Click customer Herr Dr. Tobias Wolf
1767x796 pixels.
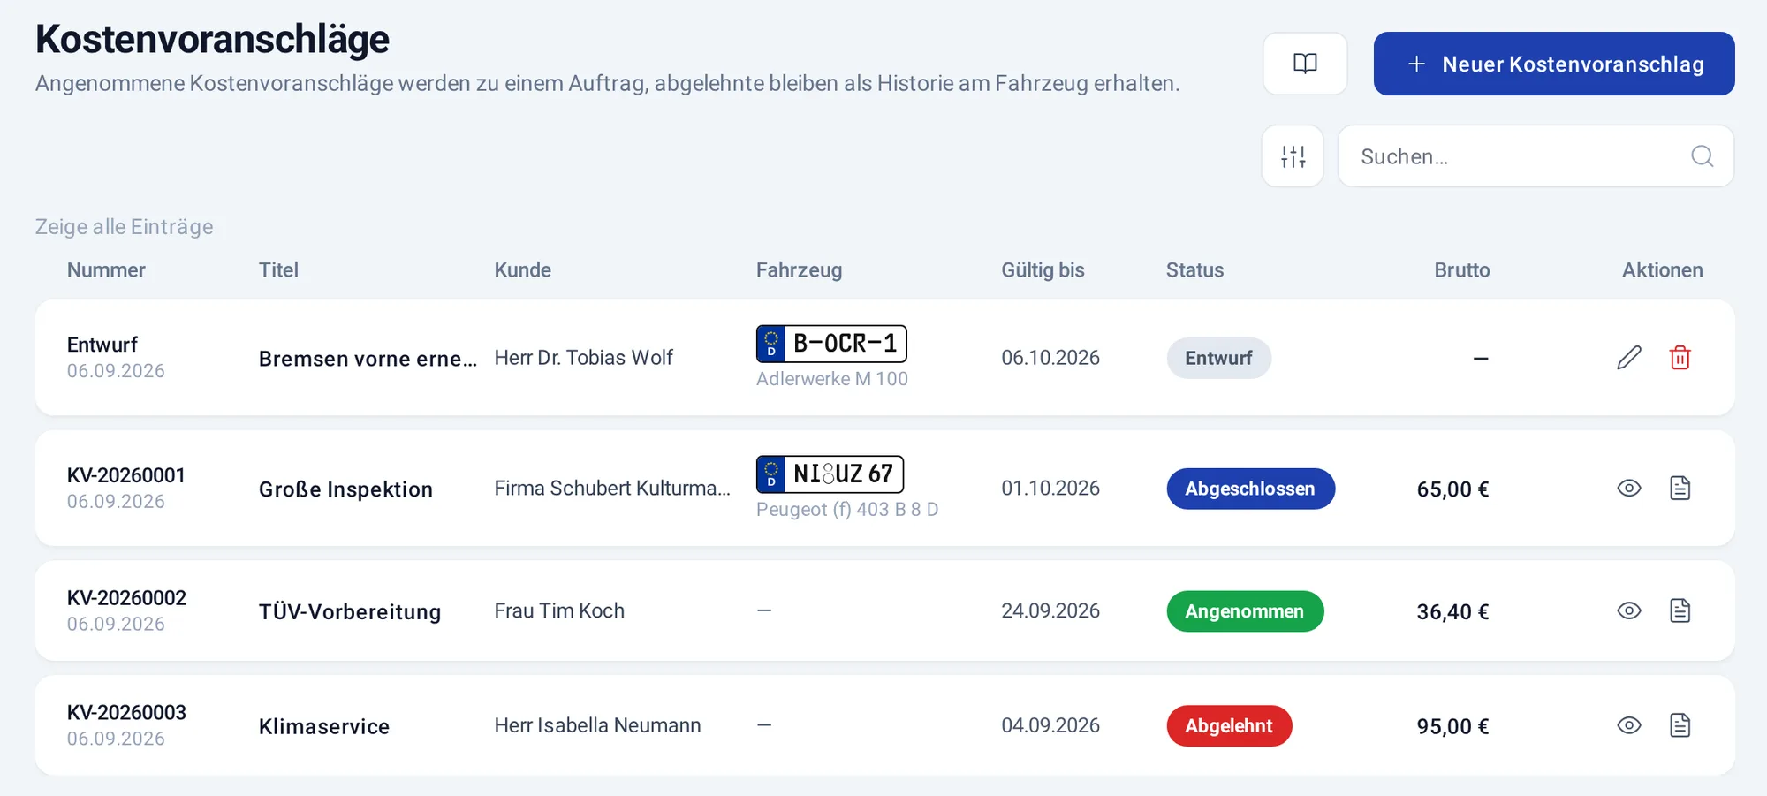point(583,358)
